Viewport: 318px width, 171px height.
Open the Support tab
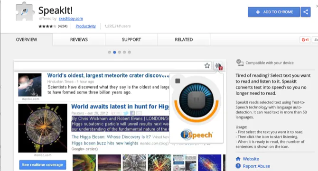tap(131, 40)
